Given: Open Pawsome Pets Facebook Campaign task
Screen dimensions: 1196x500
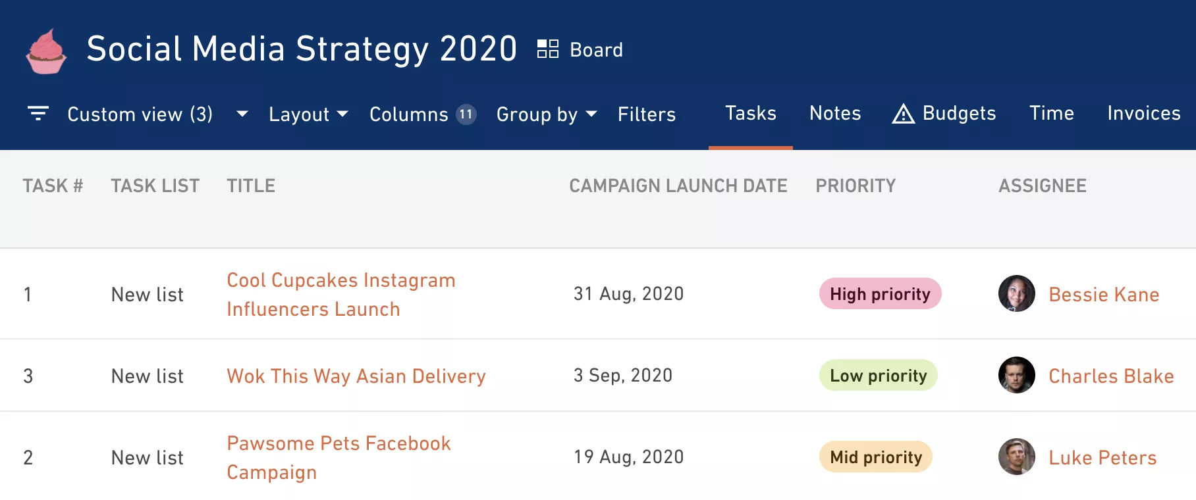Looking at the screenshot, I should click(x=339, y=457).
